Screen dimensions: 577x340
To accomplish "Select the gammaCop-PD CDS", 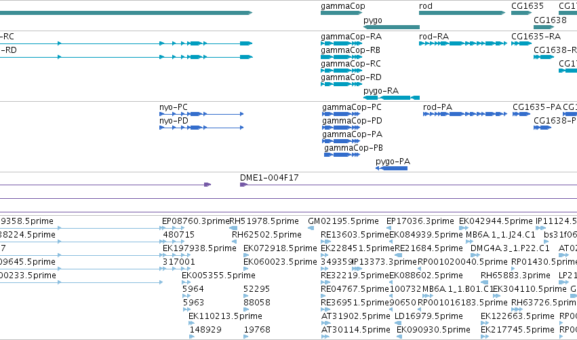I will pyautogui.click(x=341, y=128).
